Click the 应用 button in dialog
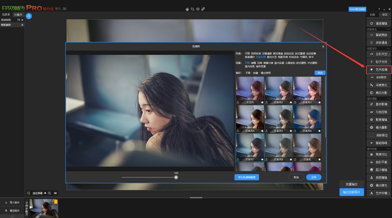The image size is (392, 218). click(x=314, y=177)
